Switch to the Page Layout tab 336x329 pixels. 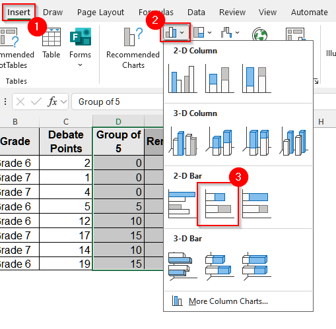point(100,13)
